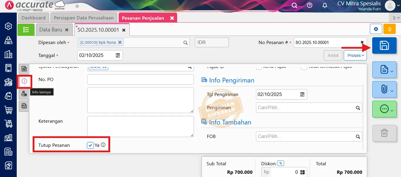Select the cashier/POS icon in the sidebar
The image size is (401, 177).
click(8, 40)
